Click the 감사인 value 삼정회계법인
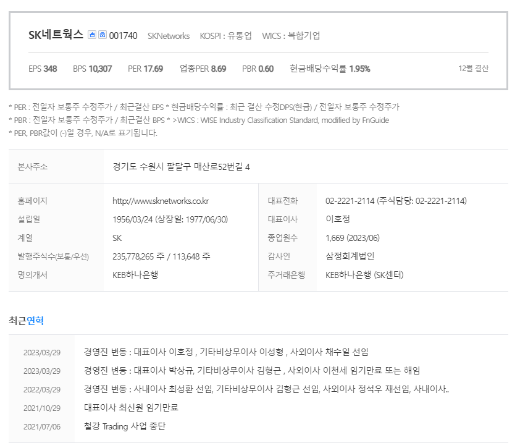The image size is (520, 448). 350,256
